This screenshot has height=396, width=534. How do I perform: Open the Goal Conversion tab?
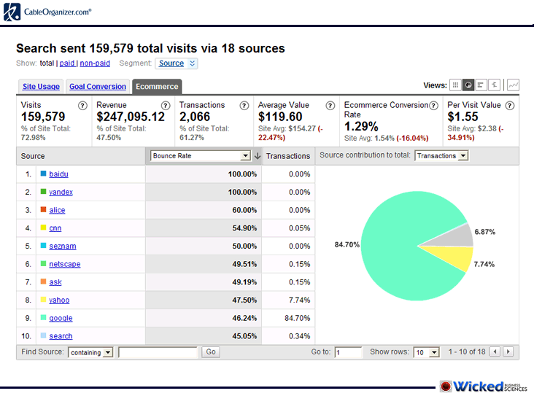[98, 87]
